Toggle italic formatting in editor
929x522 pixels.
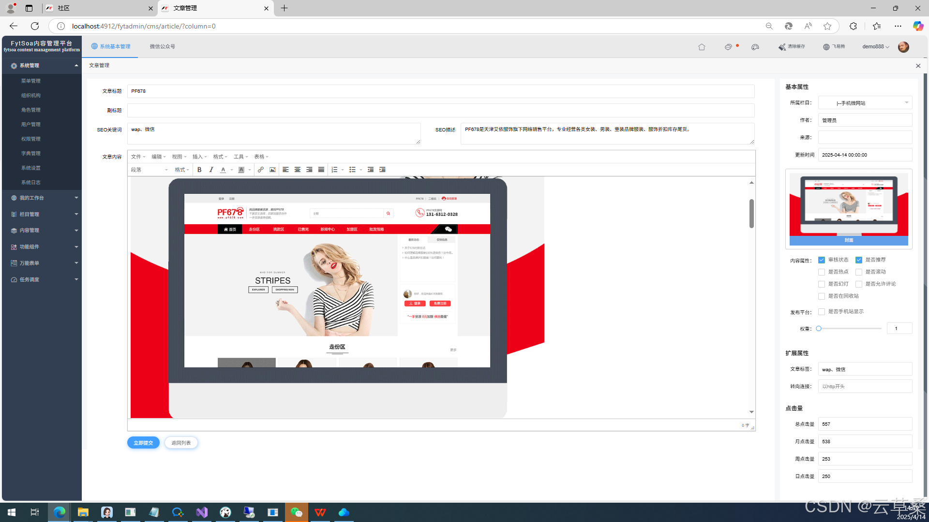point(211,170)
